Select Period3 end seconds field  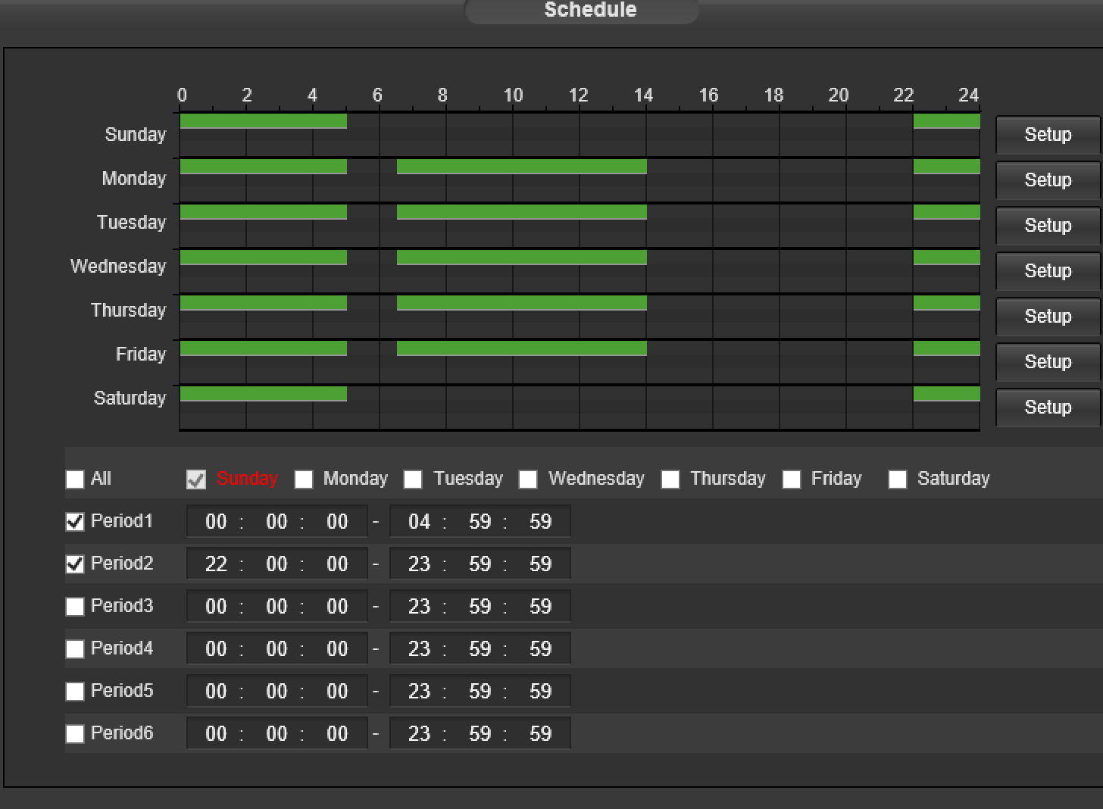click(540, 607)
